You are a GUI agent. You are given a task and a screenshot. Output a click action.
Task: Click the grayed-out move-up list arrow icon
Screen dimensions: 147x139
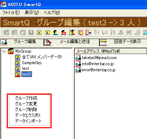coord(96,33)
